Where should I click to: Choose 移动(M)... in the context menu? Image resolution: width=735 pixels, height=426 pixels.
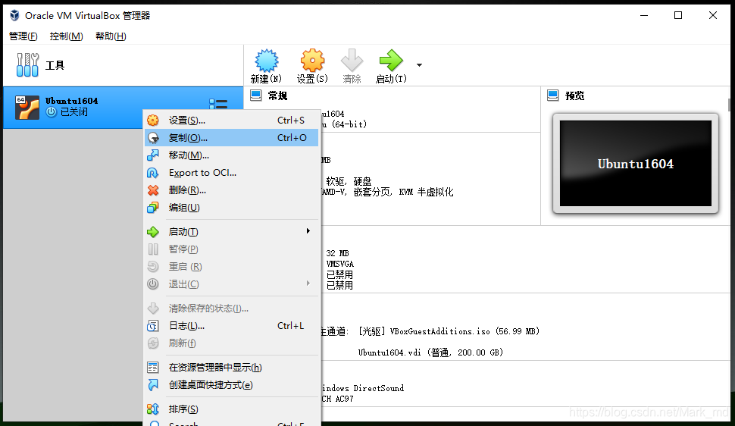tap(232, 155)
